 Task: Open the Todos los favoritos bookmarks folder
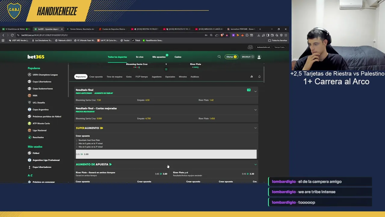278,40
